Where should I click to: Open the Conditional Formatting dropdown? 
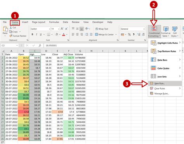pyautogui.click(x=154, y=32)
